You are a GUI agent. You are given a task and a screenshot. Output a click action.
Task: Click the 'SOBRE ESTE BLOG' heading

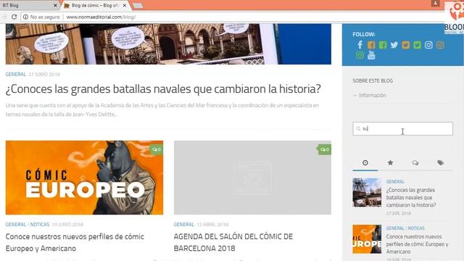[x=373, y=80]
